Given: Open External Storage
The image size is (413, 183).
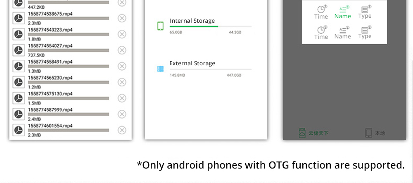Looking at the screenshot, I should point(192,64).
